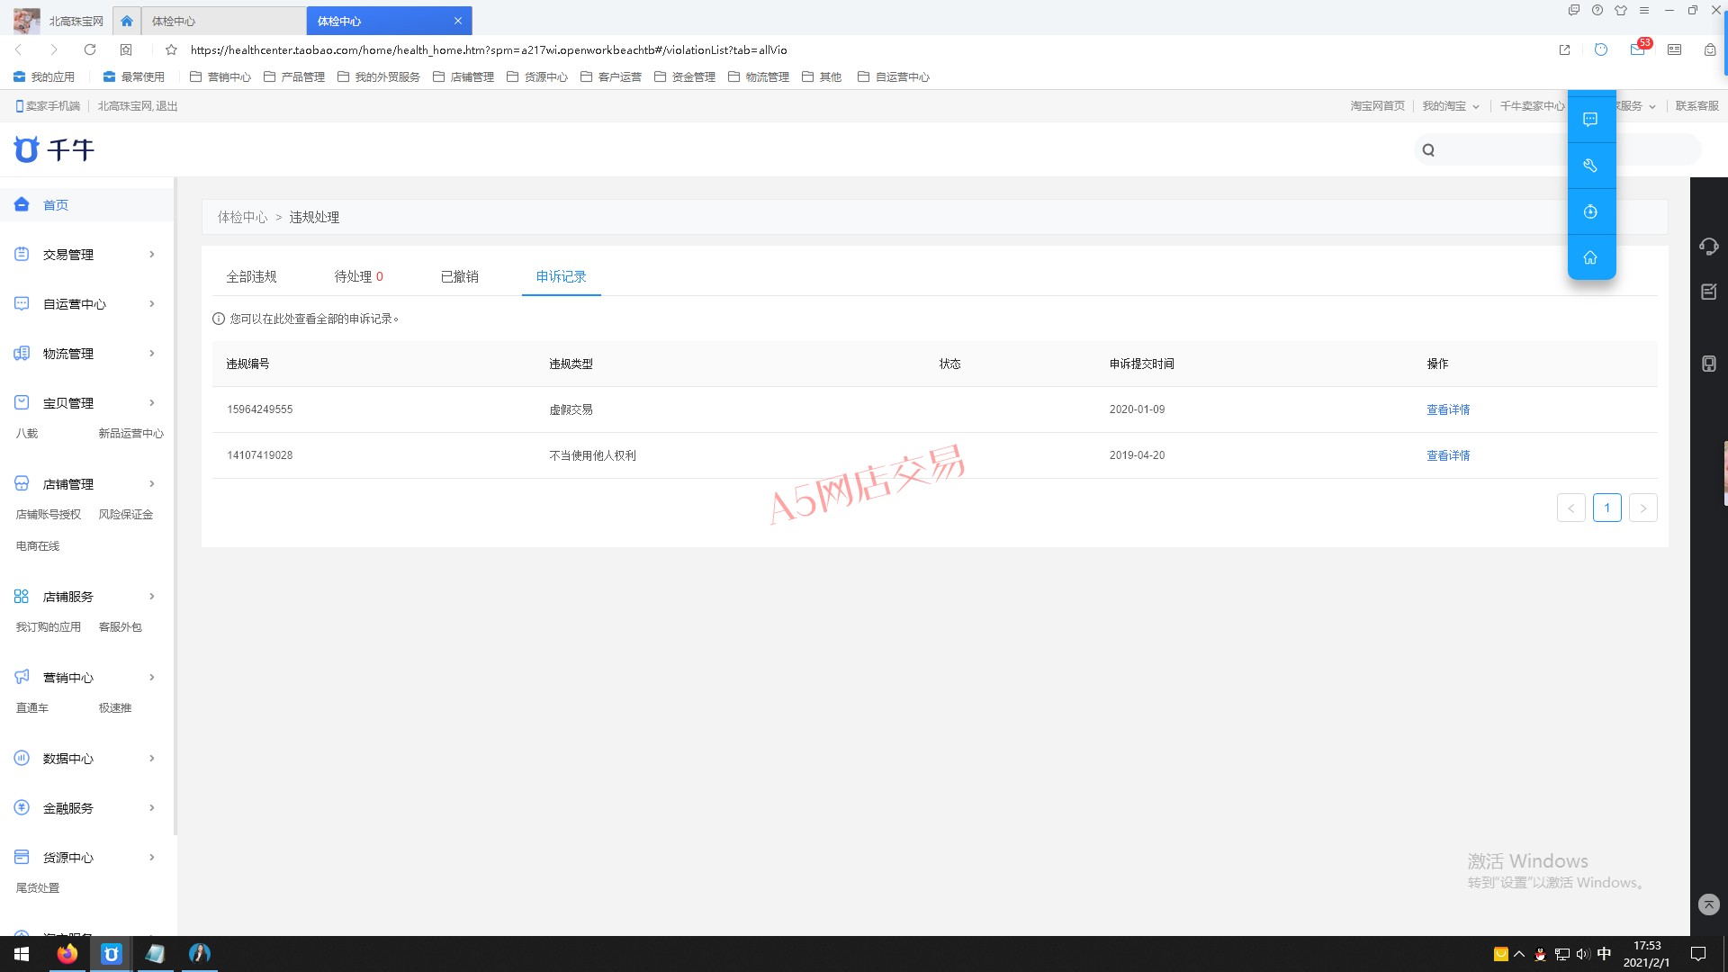Close the active 体检中心 browser tab

point(457,21)
